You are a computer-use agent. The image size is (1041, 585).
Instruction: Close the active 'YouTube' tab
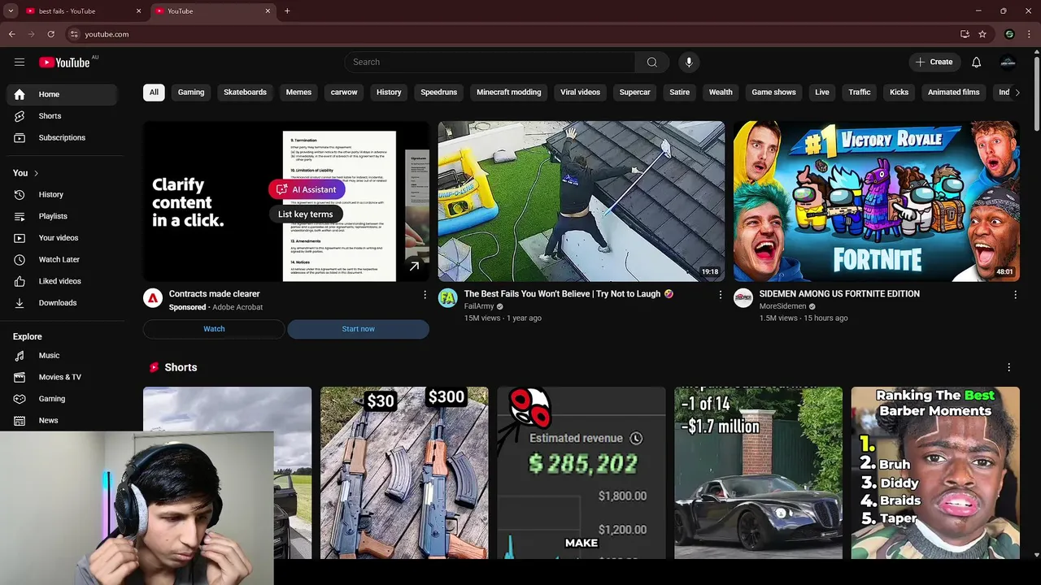coord(268,11)
